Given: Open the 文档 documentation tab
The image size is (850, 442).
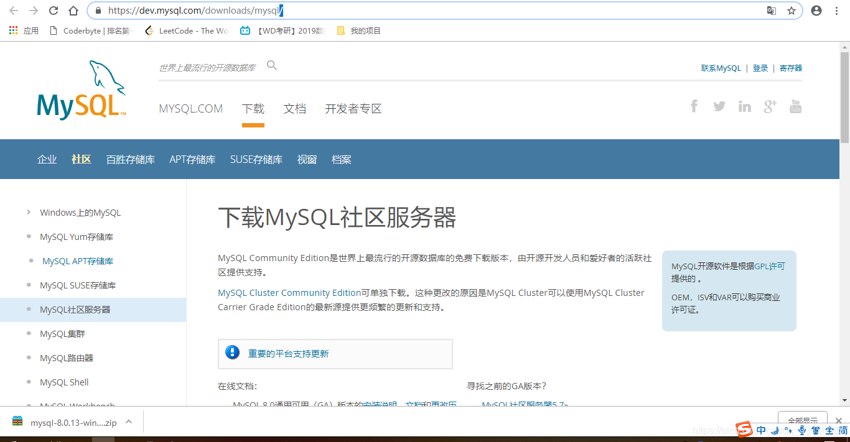Looking at the screenshot, I should pyautogui.click(x=295, y=109).
